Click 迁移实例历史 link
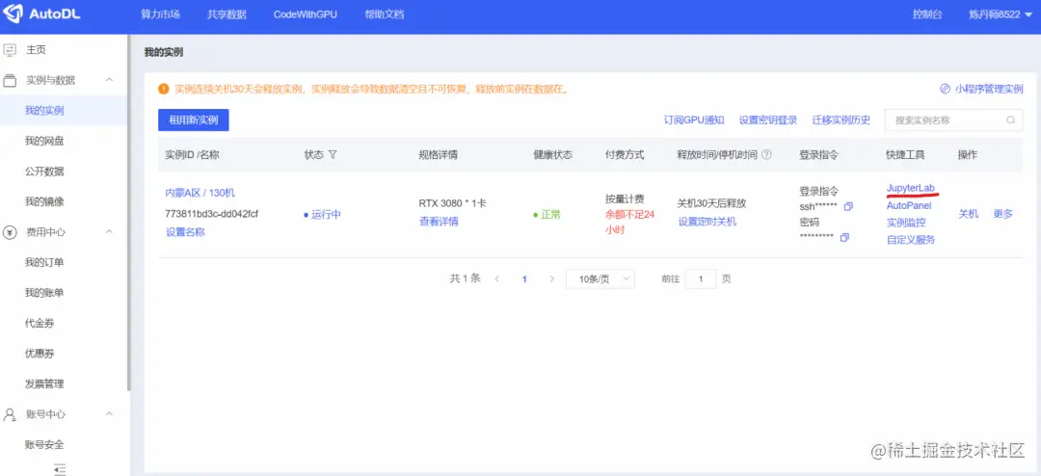This screenshot has height=476, width=1041. (x=841, y=120)
